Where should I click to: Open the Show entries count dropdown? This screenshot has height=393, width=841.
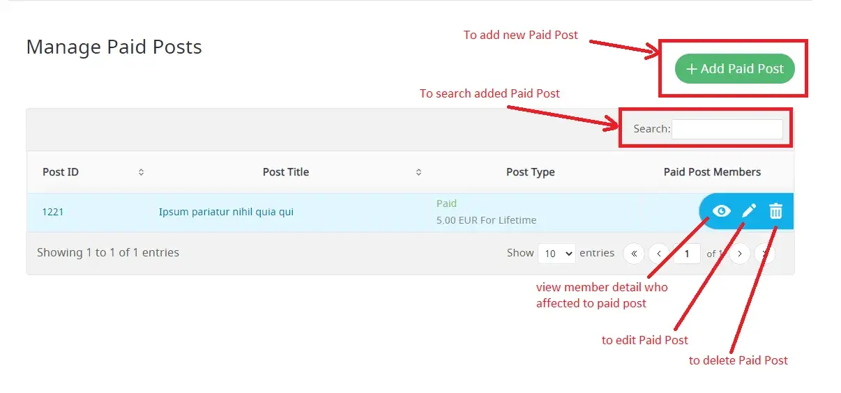tap(556, 254)
